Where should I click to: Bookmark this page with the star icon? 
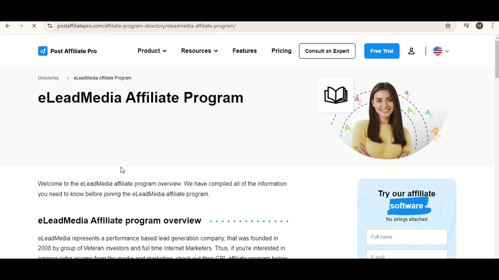(x=448, y=26)
